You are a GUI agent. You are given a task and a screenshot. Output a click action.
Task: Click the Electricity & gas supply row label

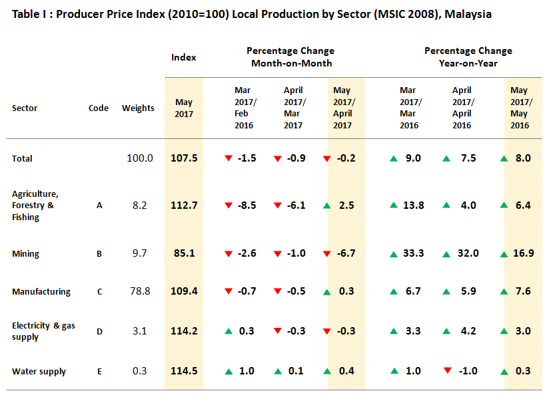point(40,331)
